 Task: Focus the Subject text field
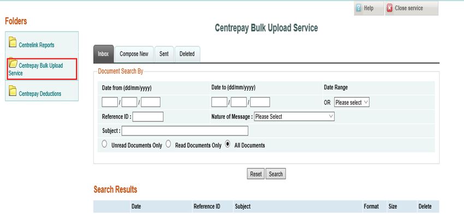pyautogui.click(x=185, y=131)
